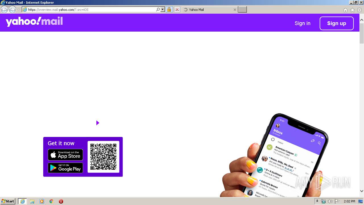Image resolution: width=364 pixels, height=205 pixels.
Task: Open a new blank tab
Action: coord(242,10)
